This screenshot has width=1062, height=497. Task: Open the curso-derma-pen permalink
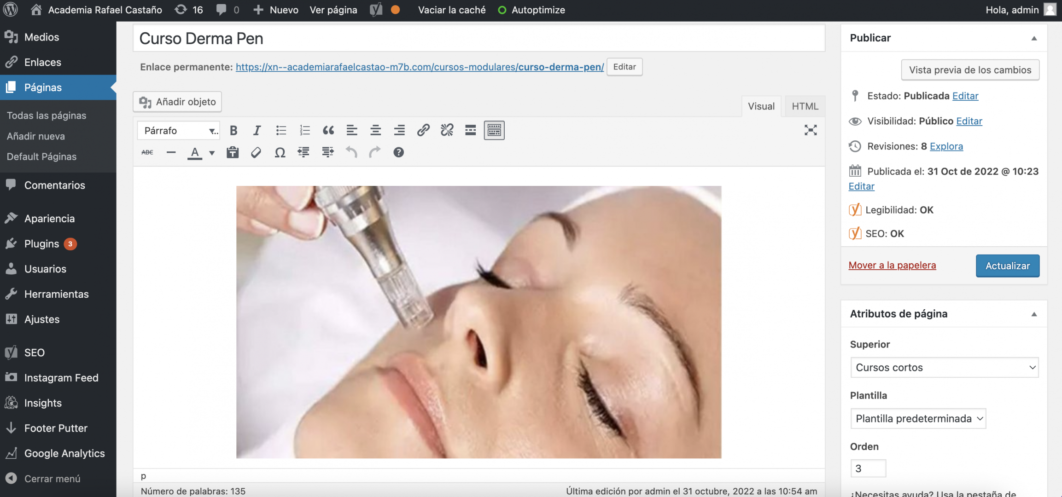pyautogui.click(x=420, y=67)
